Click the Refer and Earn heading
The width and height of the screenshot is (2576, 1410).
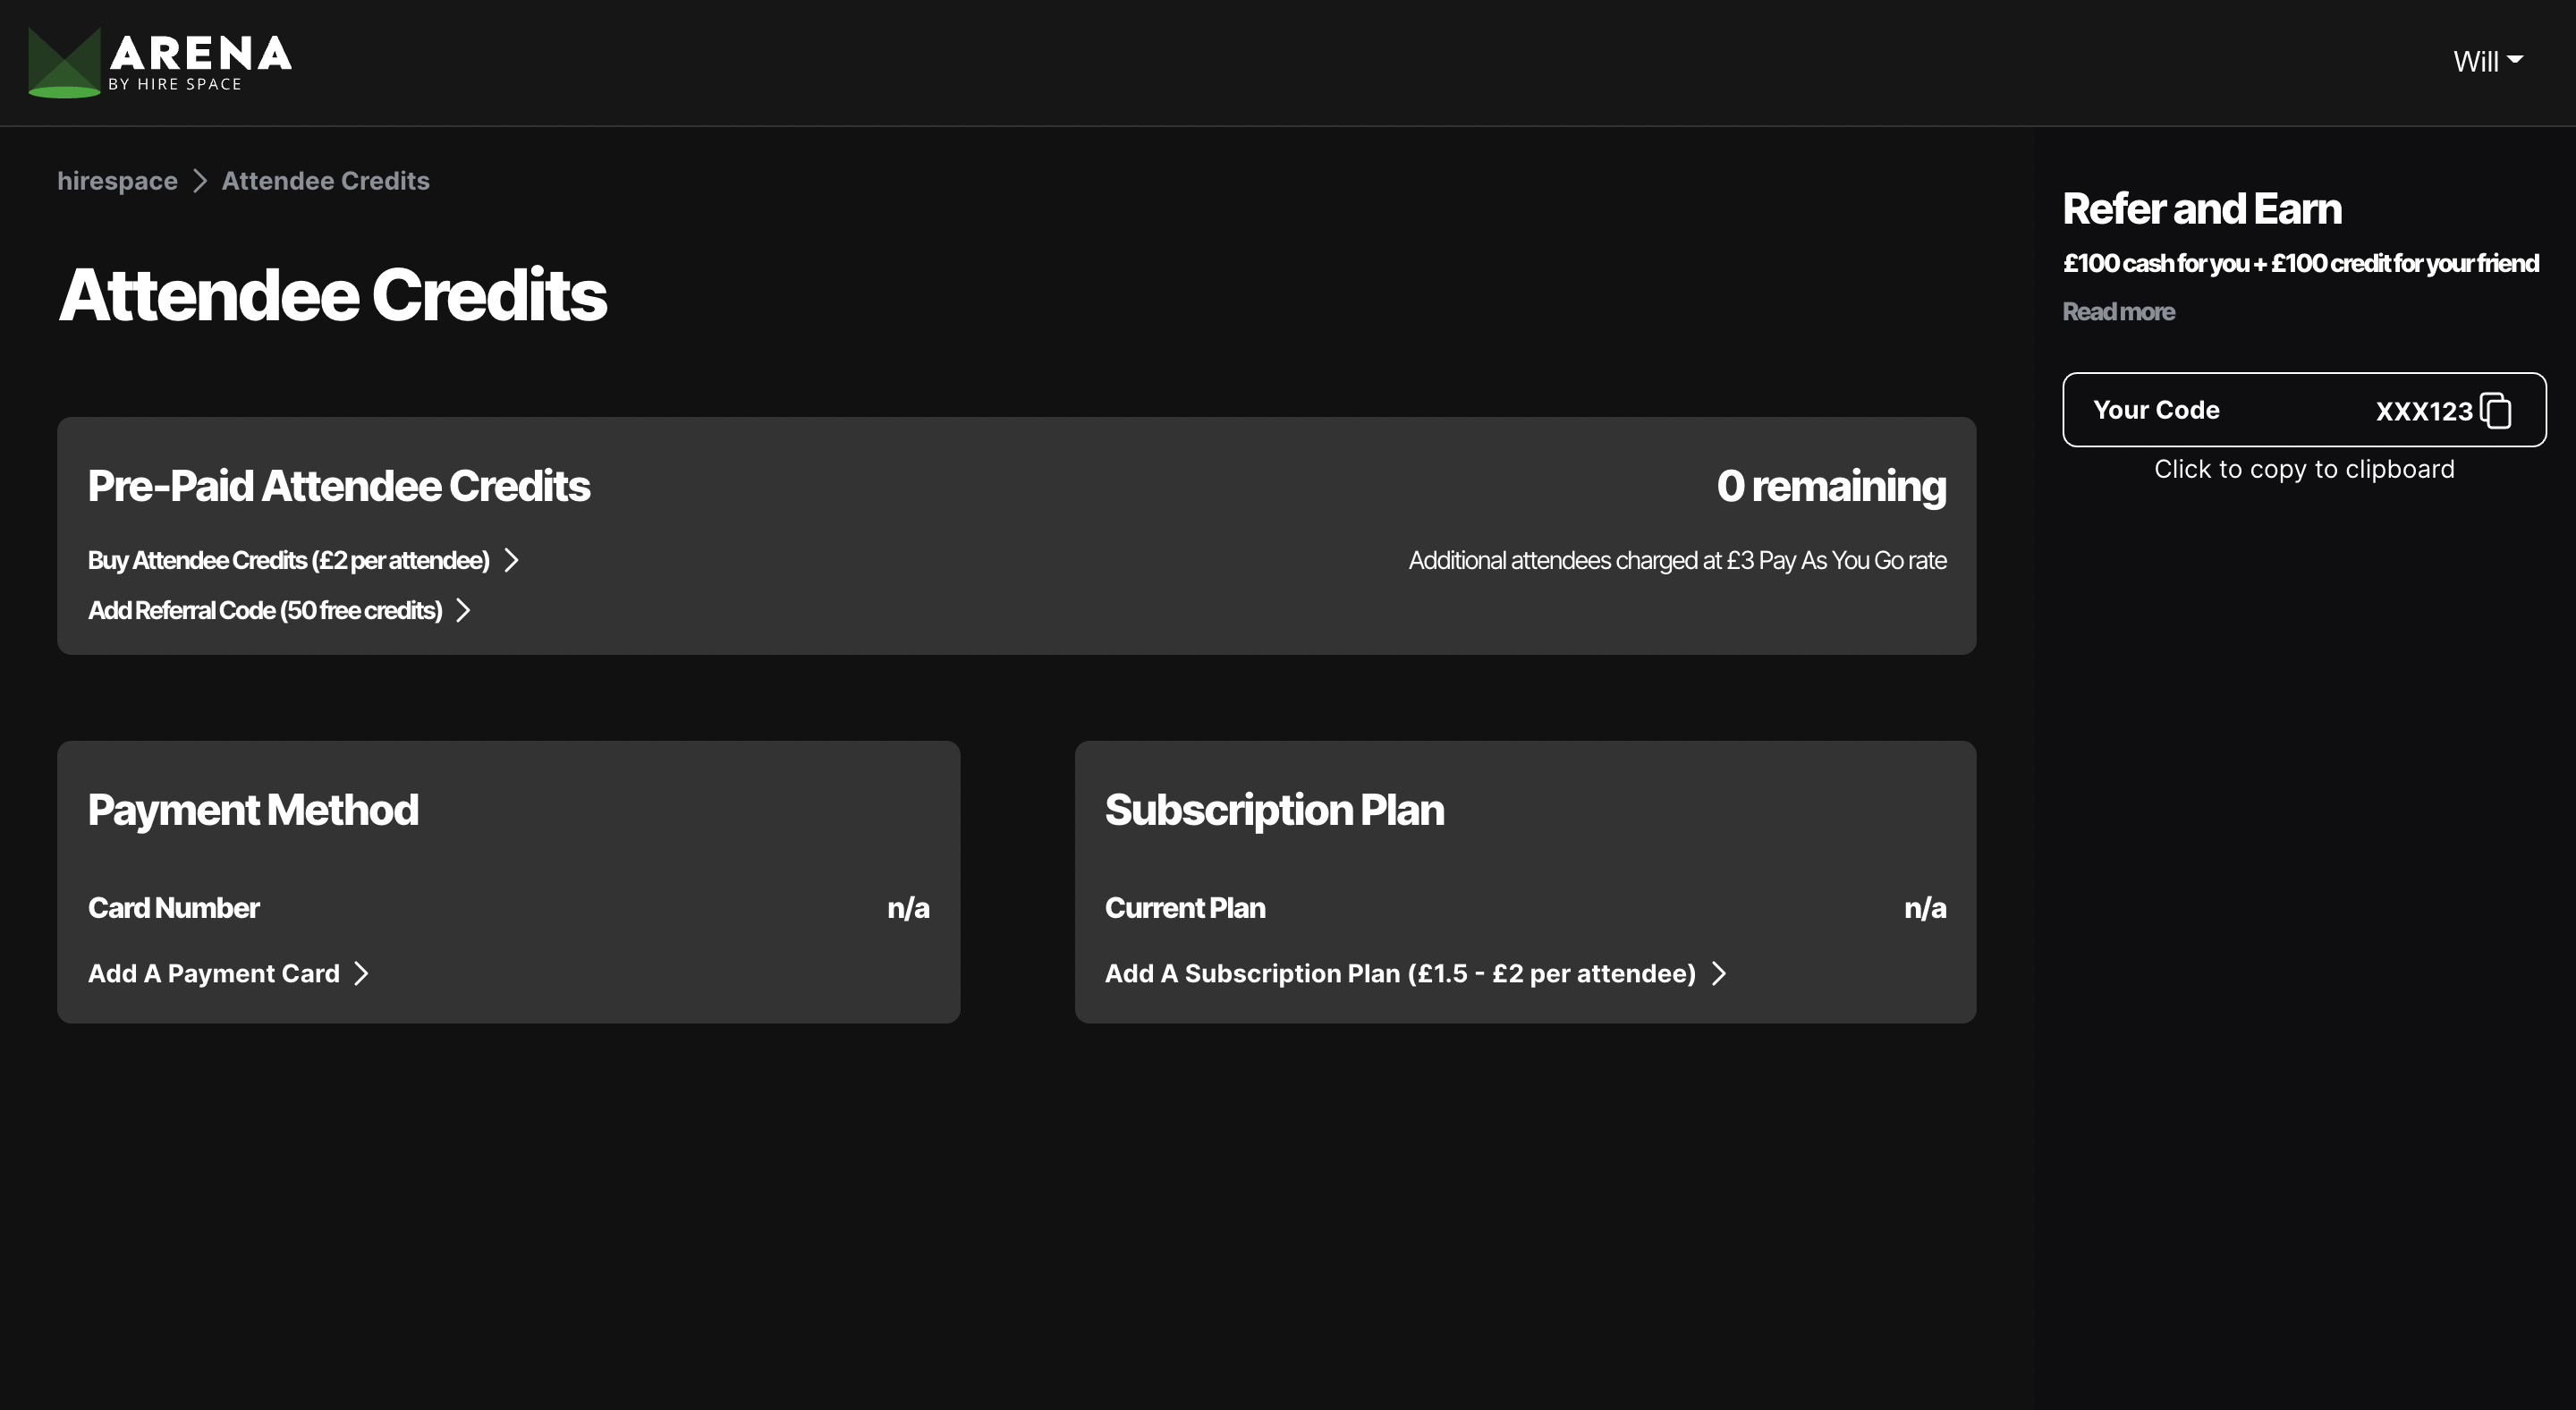coord(2202,209)
